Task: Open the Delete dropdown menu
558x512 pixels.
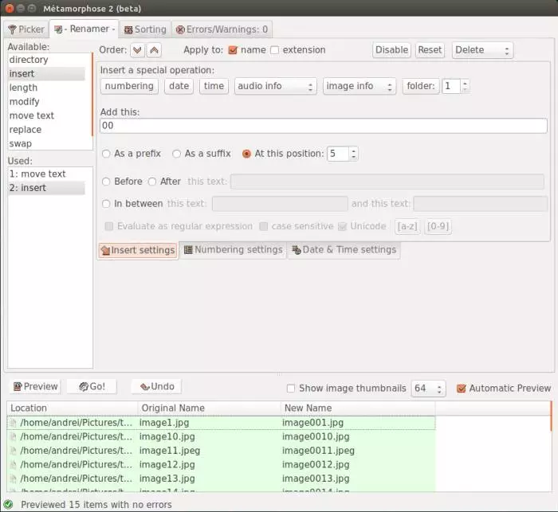Action: point(482,50)
